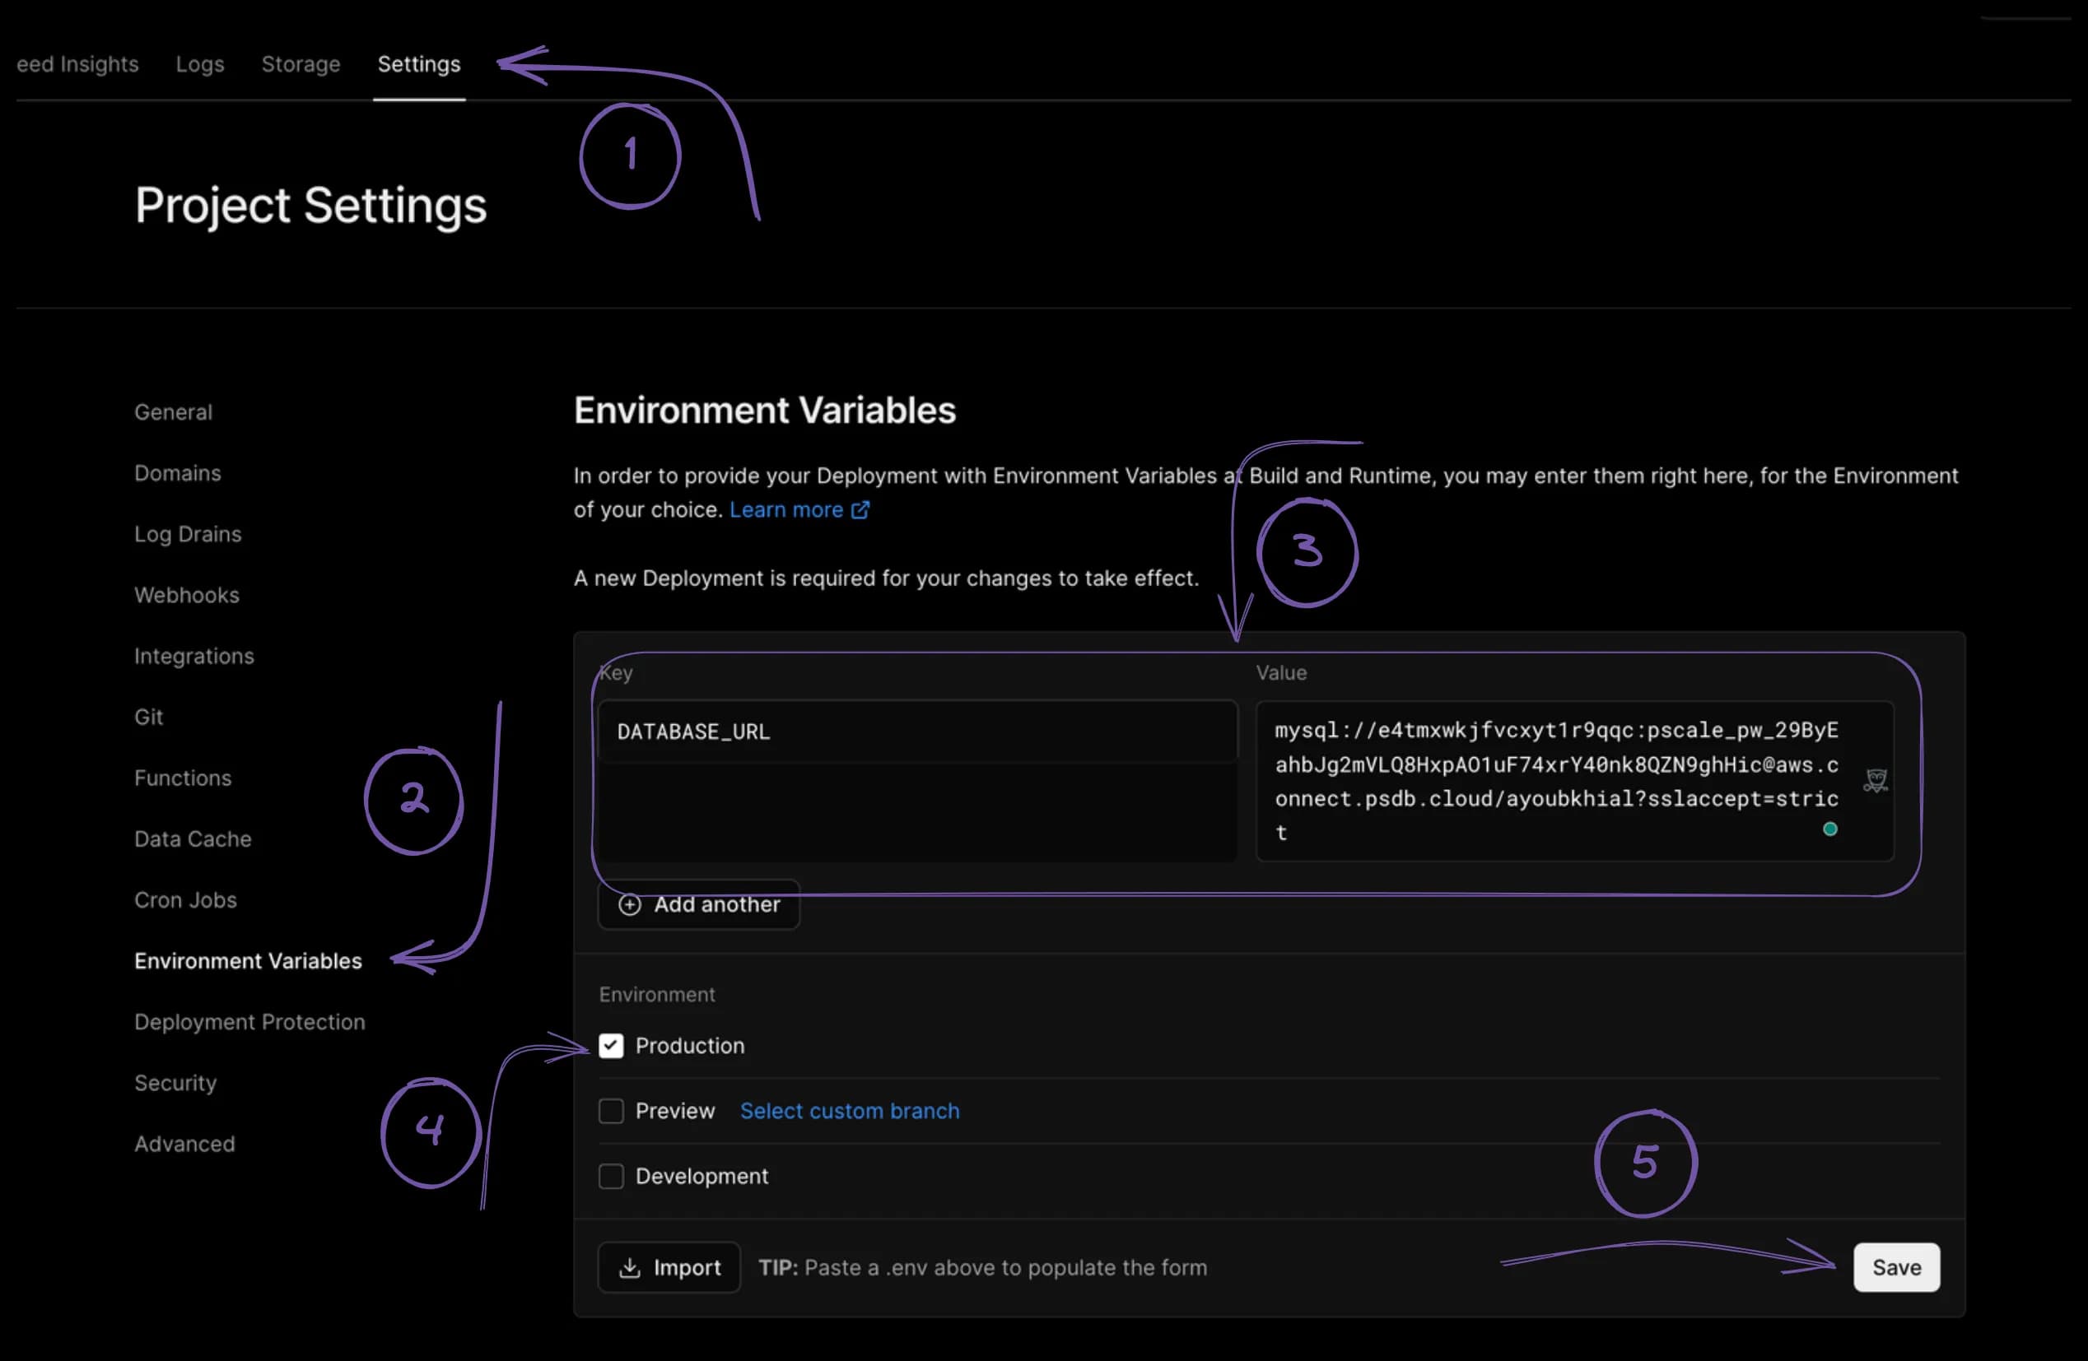Save the environment variable
Viewport: 2088px width, 1361px height.
(x=1896, y=1267)
